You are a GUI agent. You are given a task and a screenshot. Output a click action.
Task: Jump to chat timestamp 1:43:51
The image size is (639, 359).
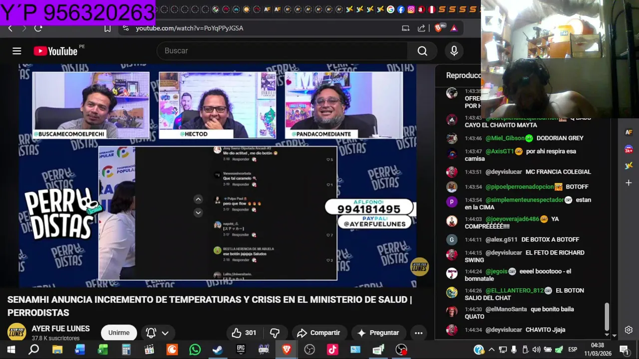click(473, 172)
